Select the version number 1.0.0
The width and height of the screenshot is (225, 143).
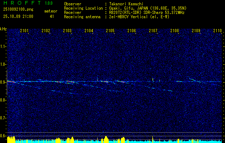pyautogui.click(x=49, y=3)
